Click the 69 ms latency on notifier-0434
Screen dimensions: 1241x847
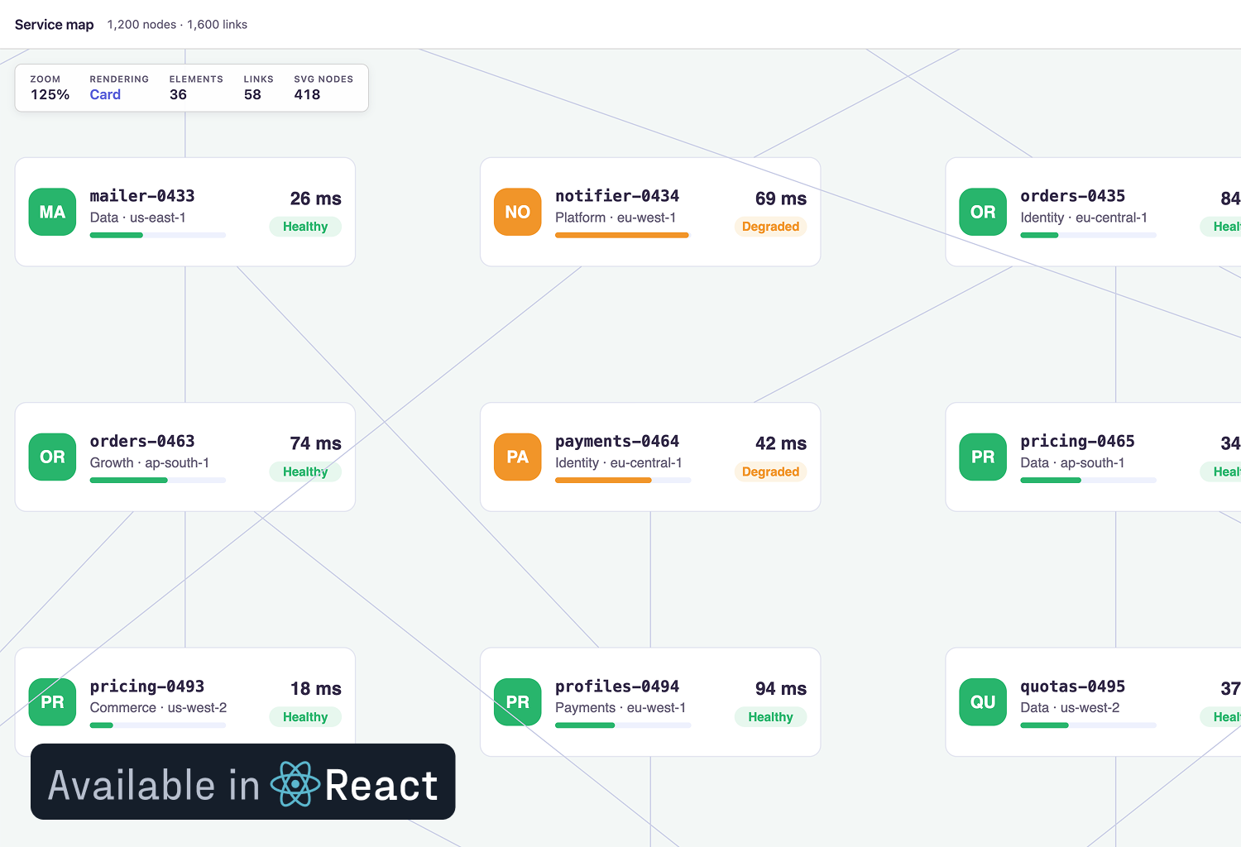click(781, 199)
